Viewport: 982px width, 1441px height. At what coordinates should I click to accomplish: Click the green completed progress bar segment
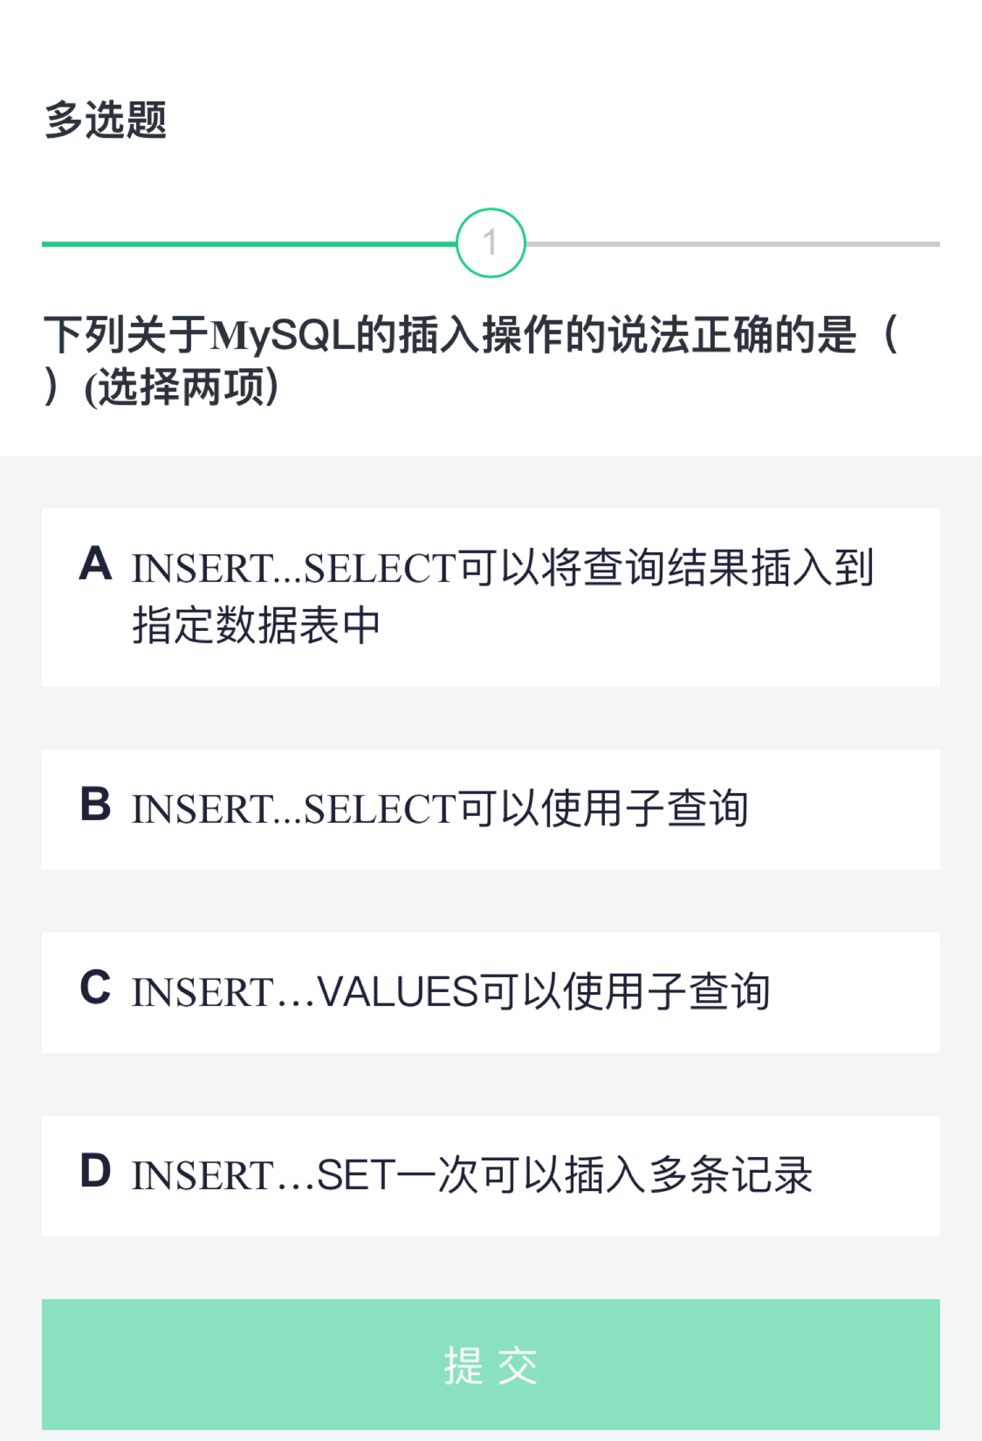[x=249, y=244]
